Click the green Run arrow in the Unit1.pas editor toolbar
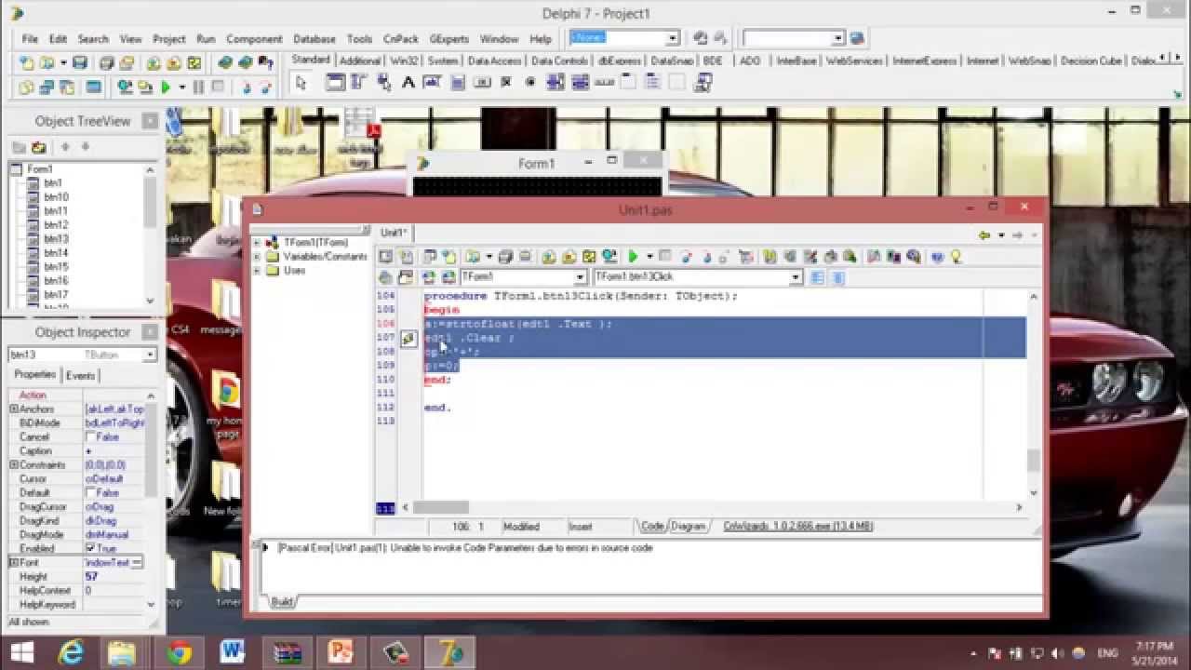The width and height of the screenshot is (1191, 670). coord(633,257)
